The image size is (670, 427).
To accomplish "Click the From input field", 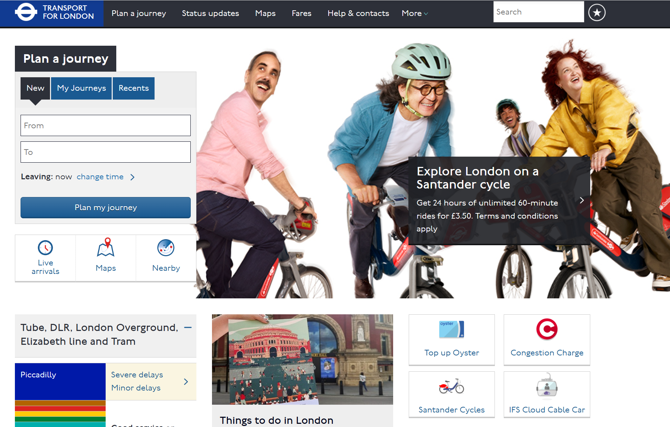I will 106,125.
